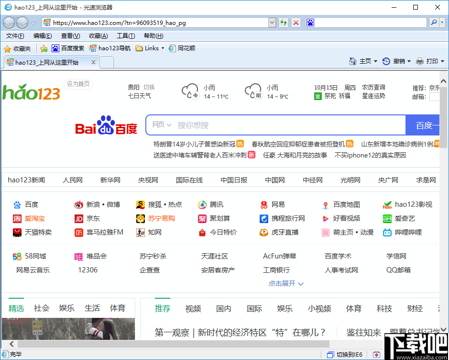
Task: Click the 收藏夹 star favorites button
Action: click(x=17, y=49)
